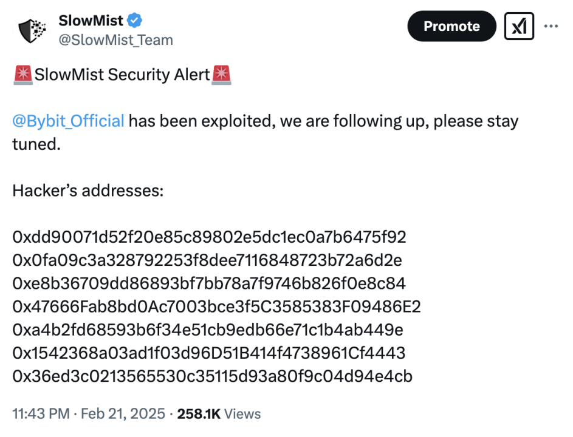Image resolution: width=573 pixels, height=437 pixels.
Task: Click the address starting with 0x47666Fab
Action: (216, 307)
